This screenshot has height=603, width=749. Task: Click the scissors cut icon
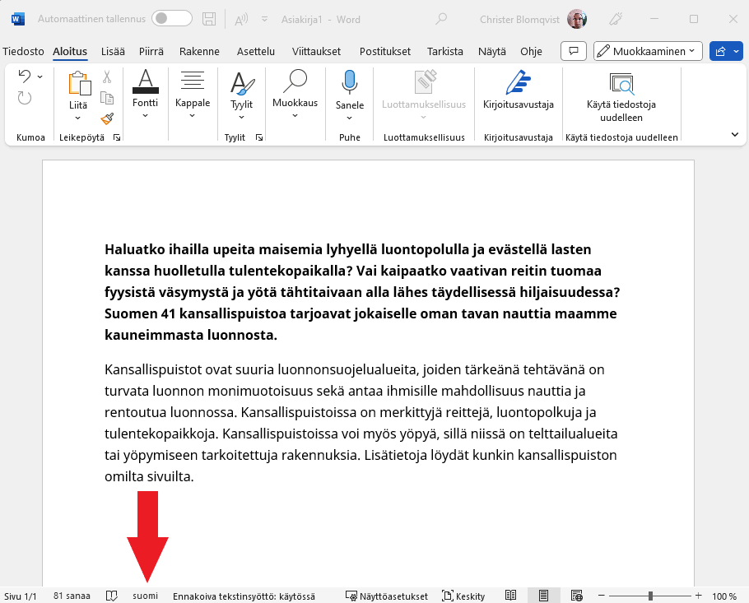point(107,77)
